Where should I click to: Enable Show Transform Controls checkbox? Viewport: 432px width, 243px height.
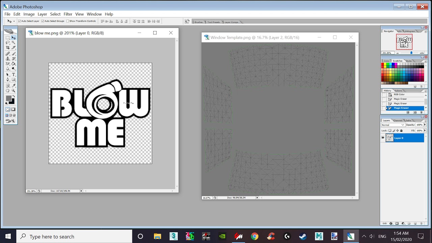(x=67, y=21)
